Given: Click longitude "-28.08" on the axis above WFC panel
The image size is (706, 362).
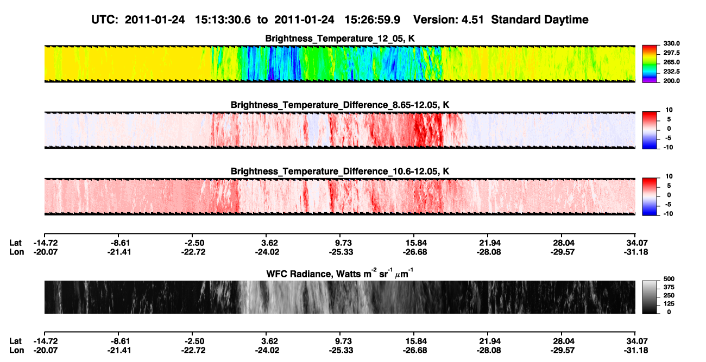Looking at the screenshot, I should point(489,252).
